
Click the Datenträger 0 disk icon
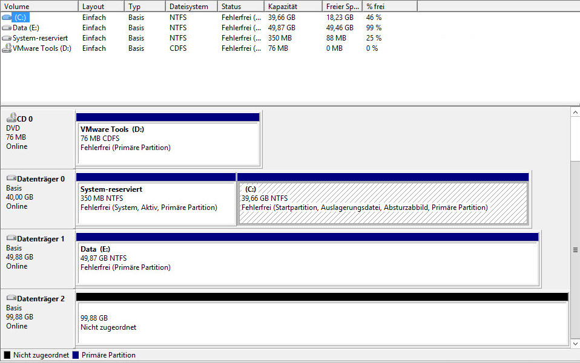12,178
